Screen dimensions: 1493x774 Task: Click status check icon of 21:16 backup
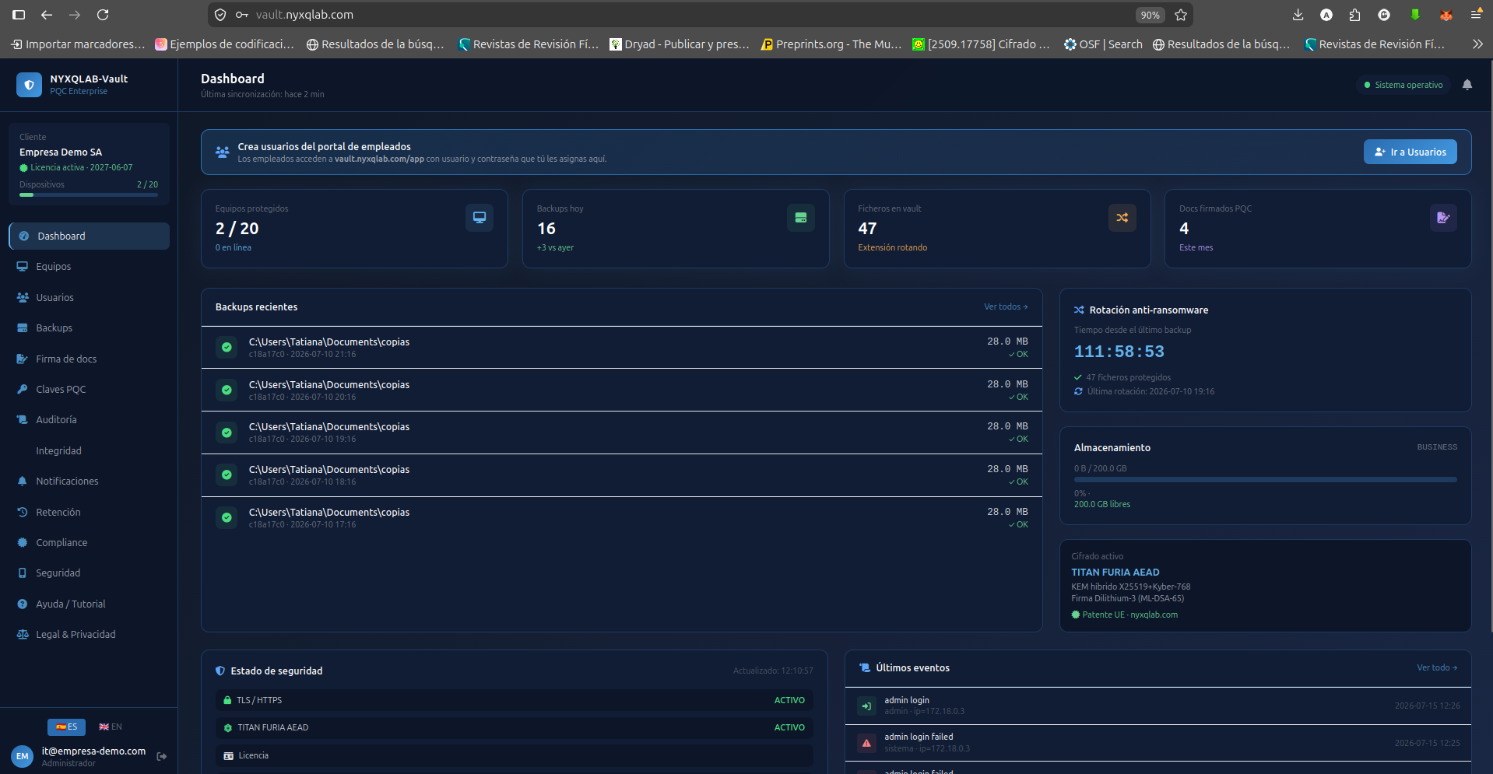(x=227, y=347)
